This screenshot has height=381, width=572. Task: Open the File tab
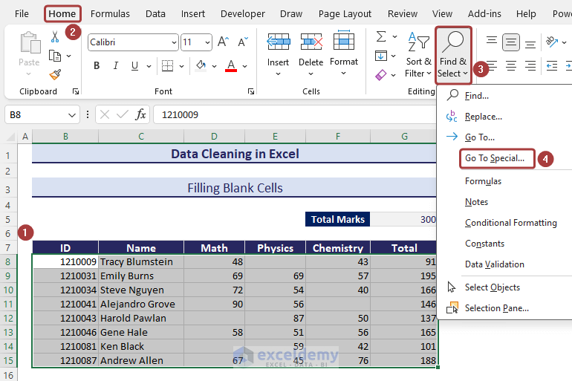[x=22, y=14]
